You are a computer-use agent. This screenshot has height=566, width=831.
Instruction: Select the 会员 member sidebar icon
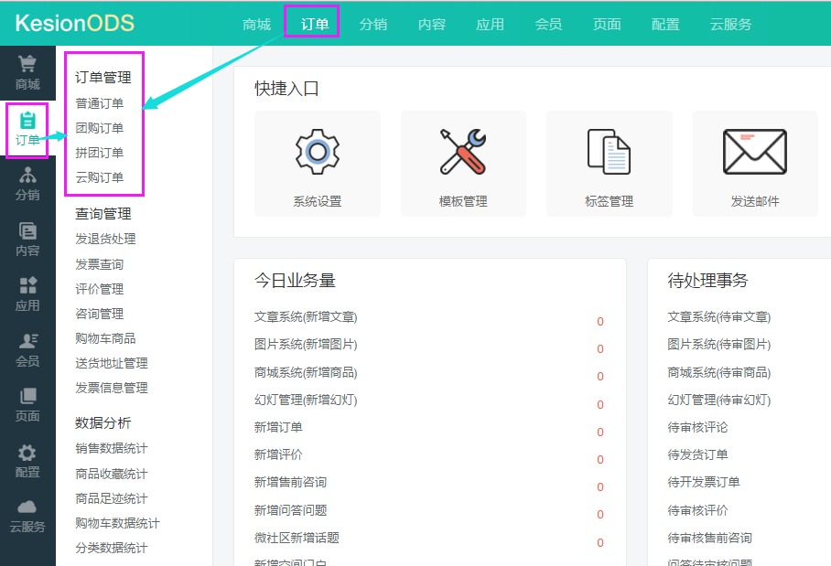(27, 341)
